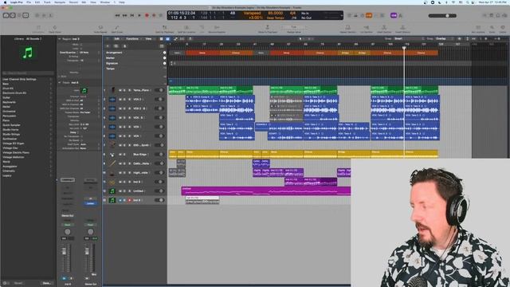510x287 pixels.
Task: Open the File menu
Action: 29,2
